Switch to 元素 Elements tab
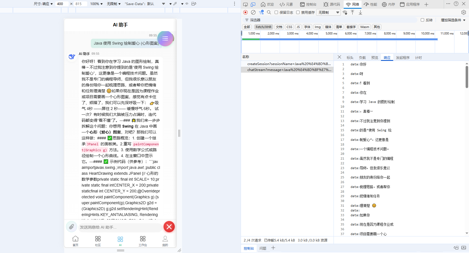 (286, 4)
